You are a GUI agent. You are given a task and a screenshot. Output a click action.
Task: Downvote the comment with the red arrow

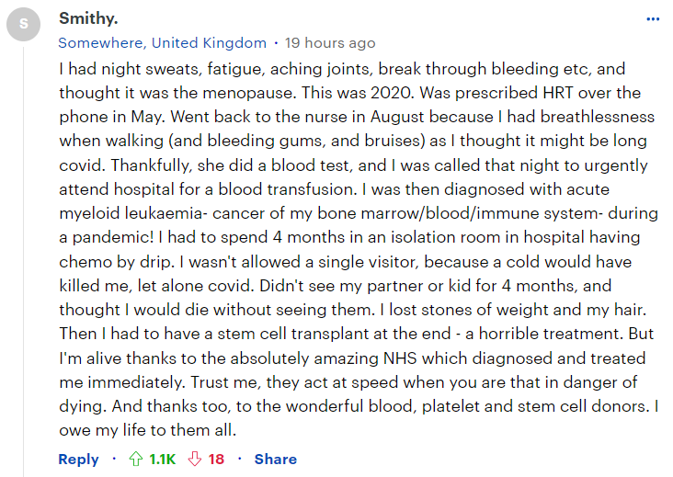[195, 459]
